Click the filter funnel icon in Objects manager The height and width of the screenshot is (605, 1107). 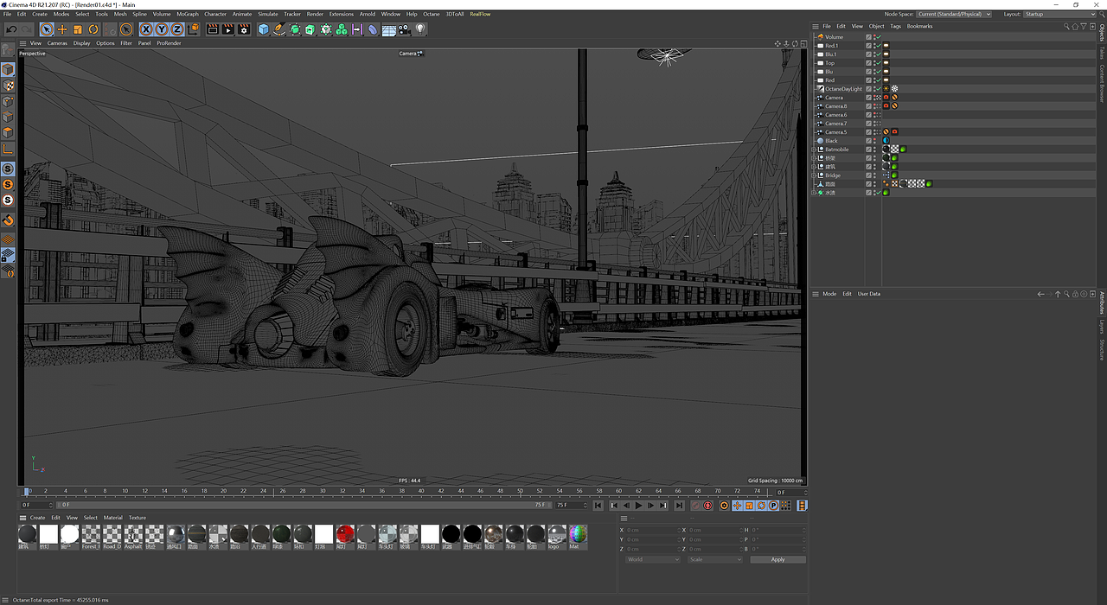[x=1083, y=26]
